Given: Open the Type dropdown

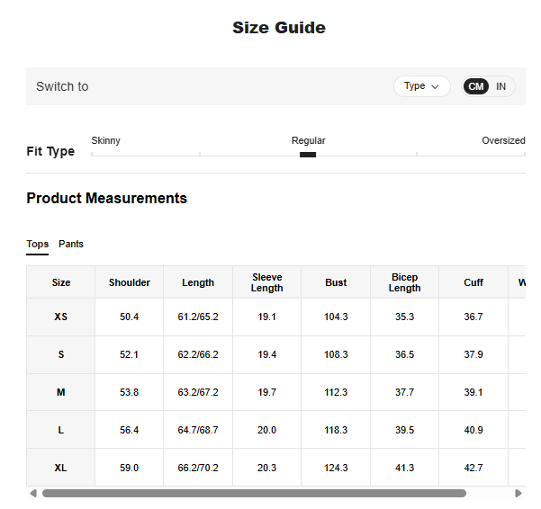Looking at the screenshot, I should click(x=421, y=86).
